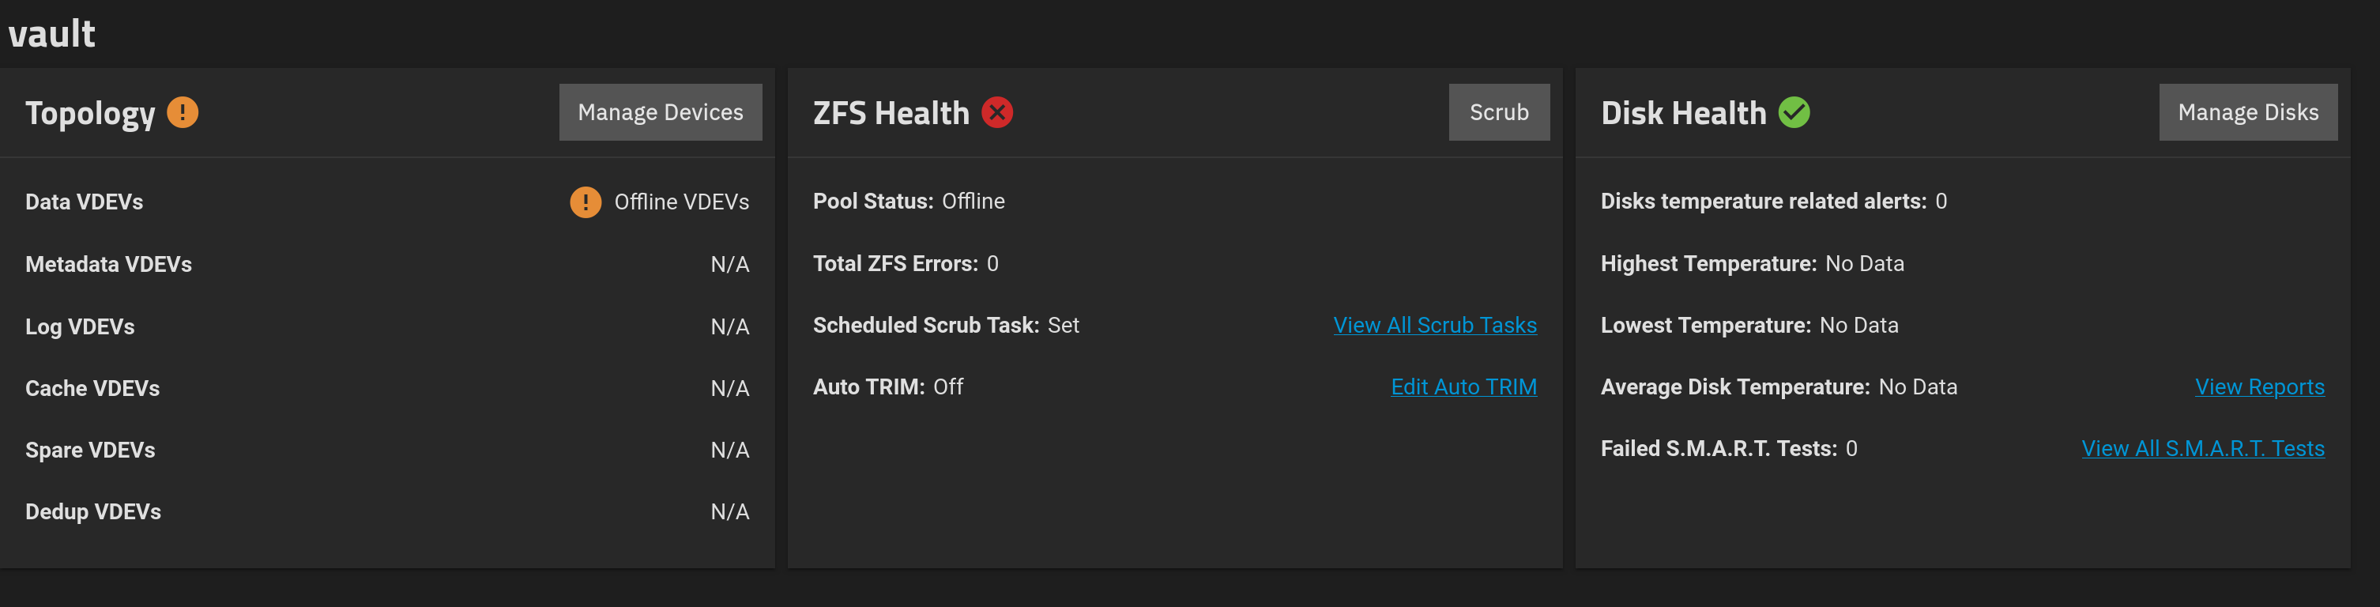Open the View Reports link
The image size is (2380, 607).
2259,387
